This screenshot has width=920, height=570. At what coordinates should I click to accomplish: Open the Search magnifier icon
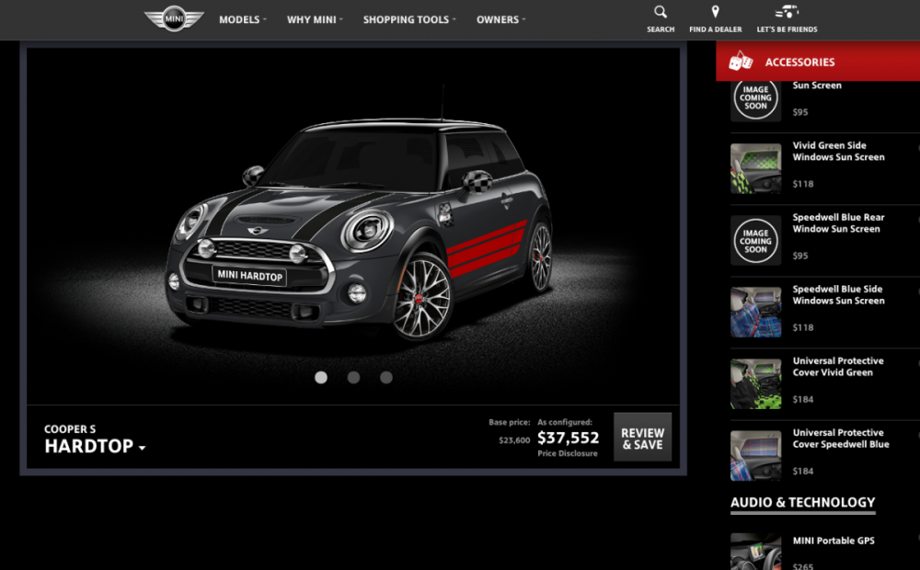[660, 12]
